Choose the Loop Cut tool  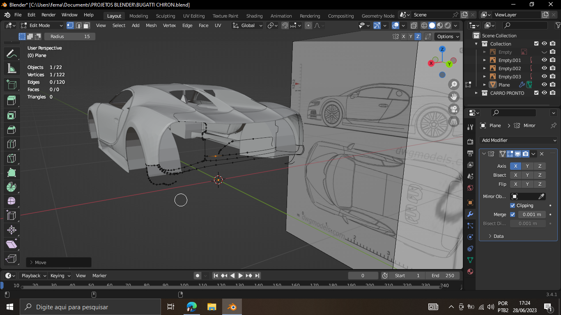[x=11, y=144]
